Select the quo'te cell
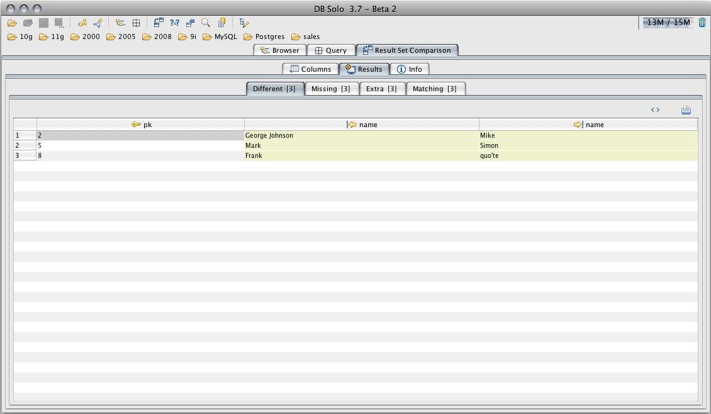 [x=588, y=155]
